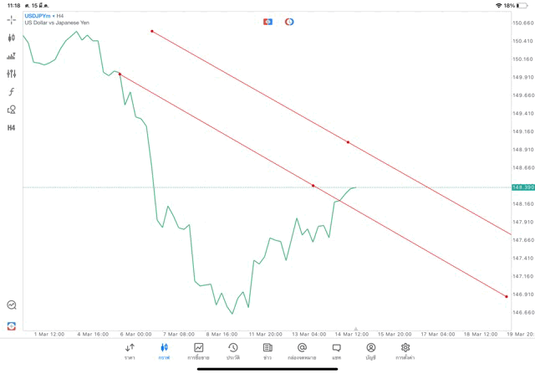Open the chart settings sliders icon
The image size is (535, 374).
point(12,74)
